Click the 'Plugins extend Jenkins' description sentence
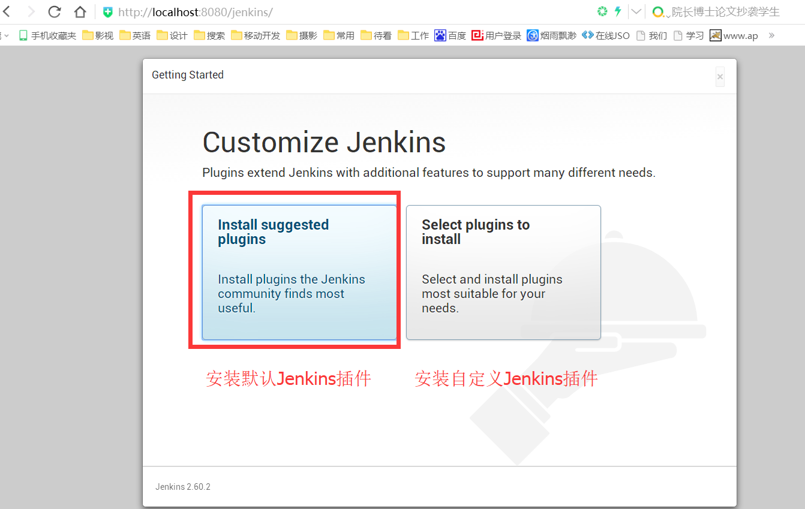Image resolution: width=805 pixels, height=509 pixels. [429, 173]
